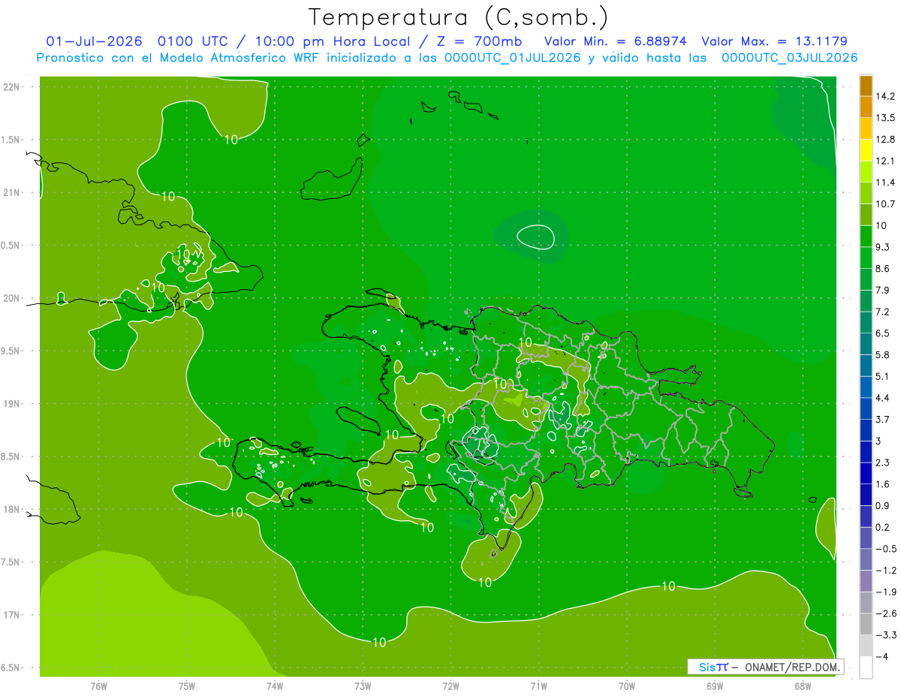This screenshot has width=901, height=696.
Task: Click the "-0.5" legend value
Action: coord(885,549)
